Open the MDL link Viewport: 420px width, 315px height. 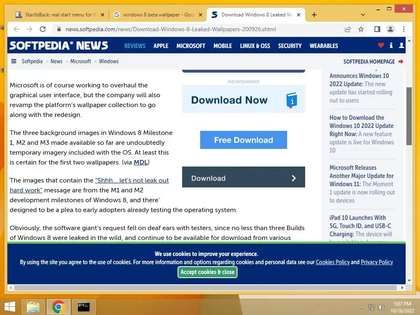click(x=141, y=162)
